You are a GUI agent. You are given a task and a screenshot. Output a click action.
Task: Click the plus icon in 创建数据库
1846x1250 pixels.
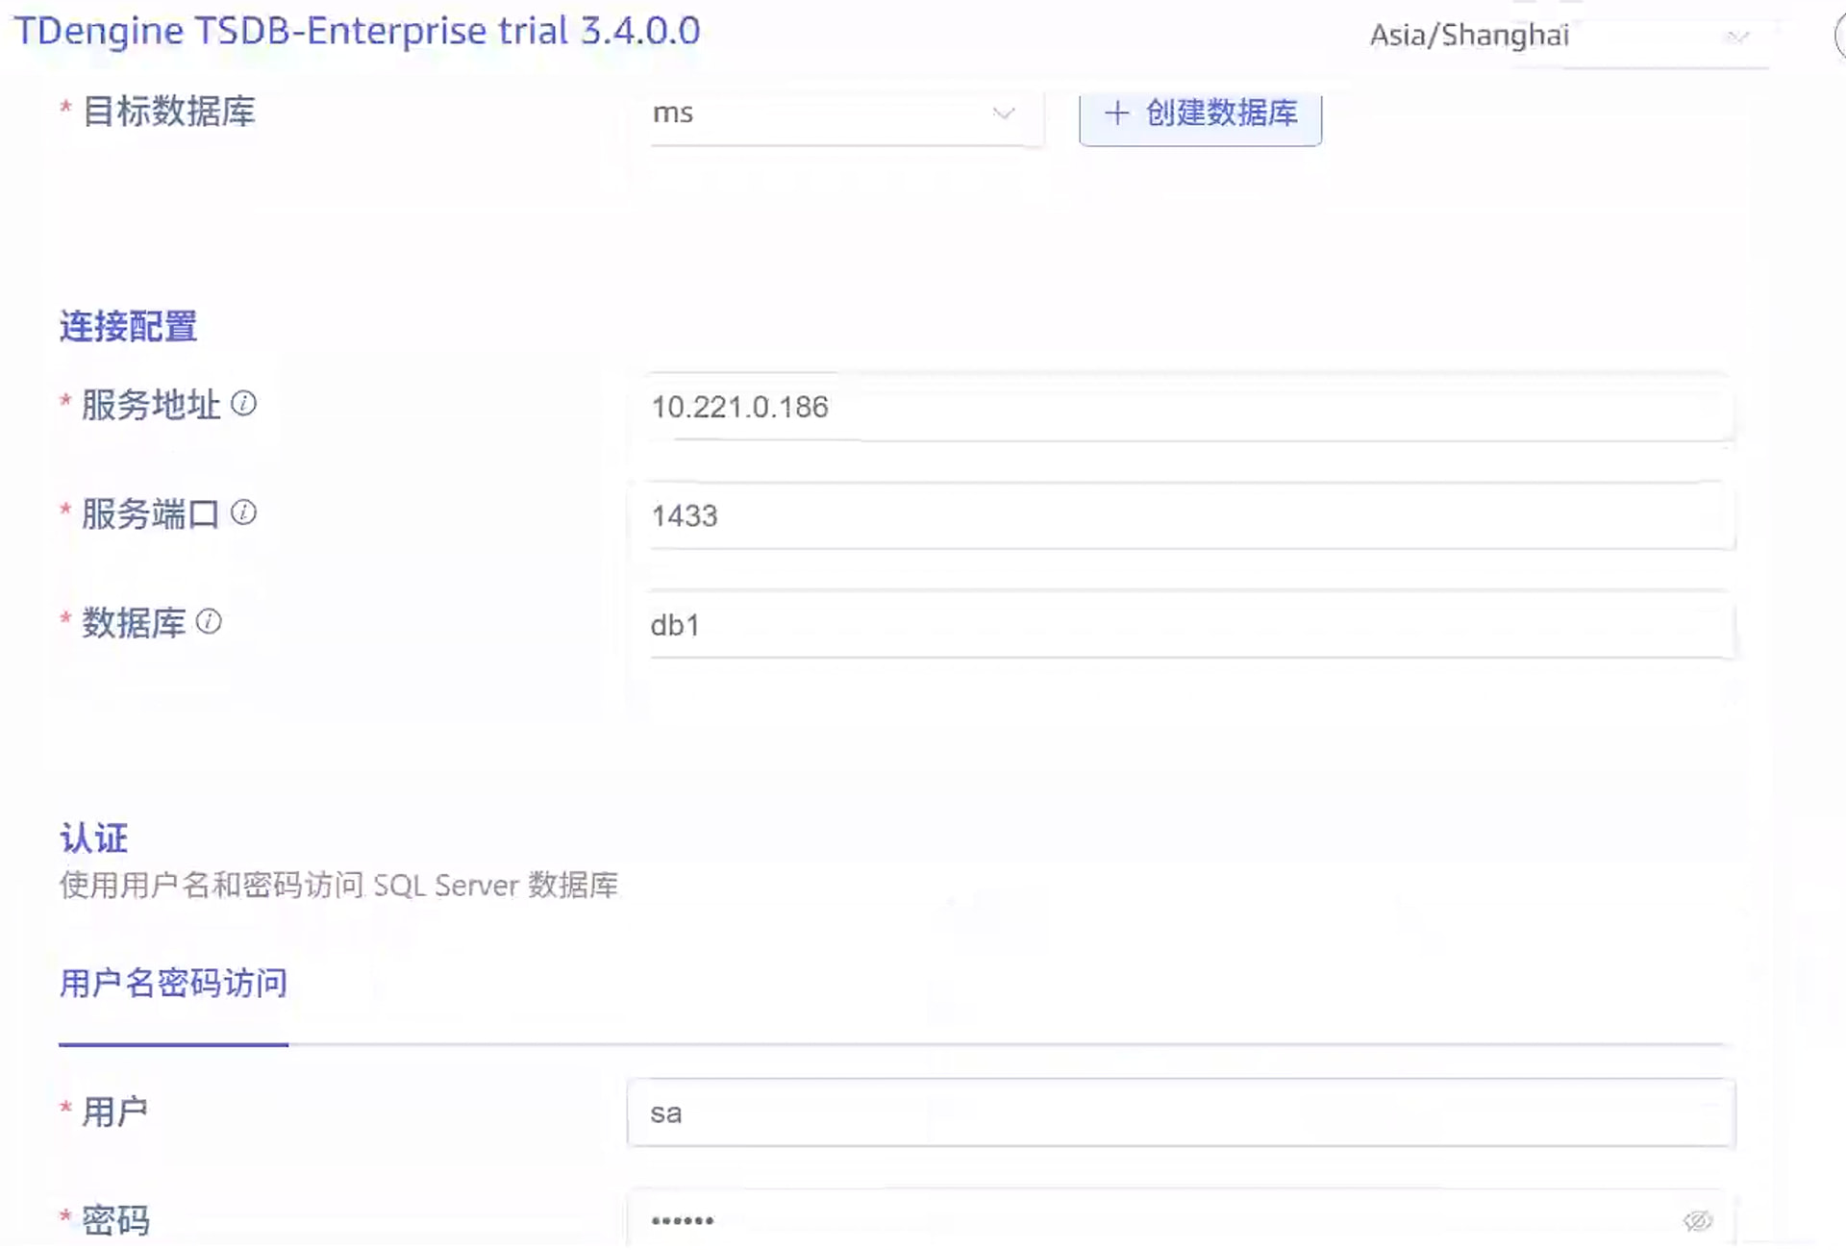tap(1116, 113)
